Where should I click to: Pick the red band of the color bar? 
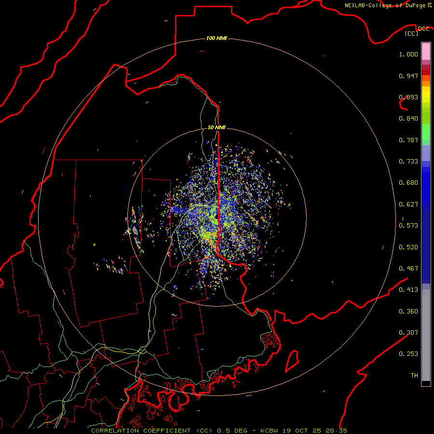(x=426, y=72)
